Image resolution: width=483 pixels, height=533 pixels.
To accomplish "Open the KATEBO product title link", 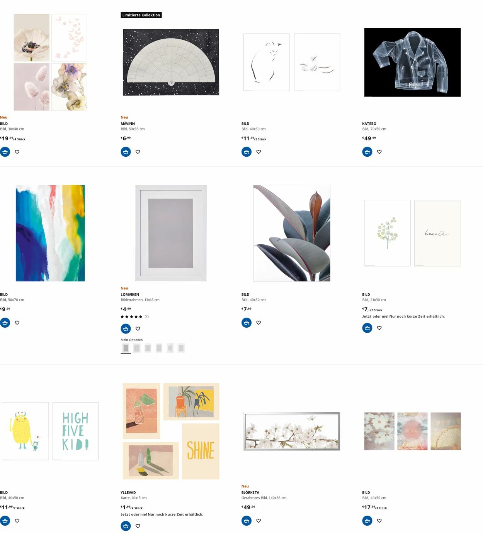I will point(369,124).
